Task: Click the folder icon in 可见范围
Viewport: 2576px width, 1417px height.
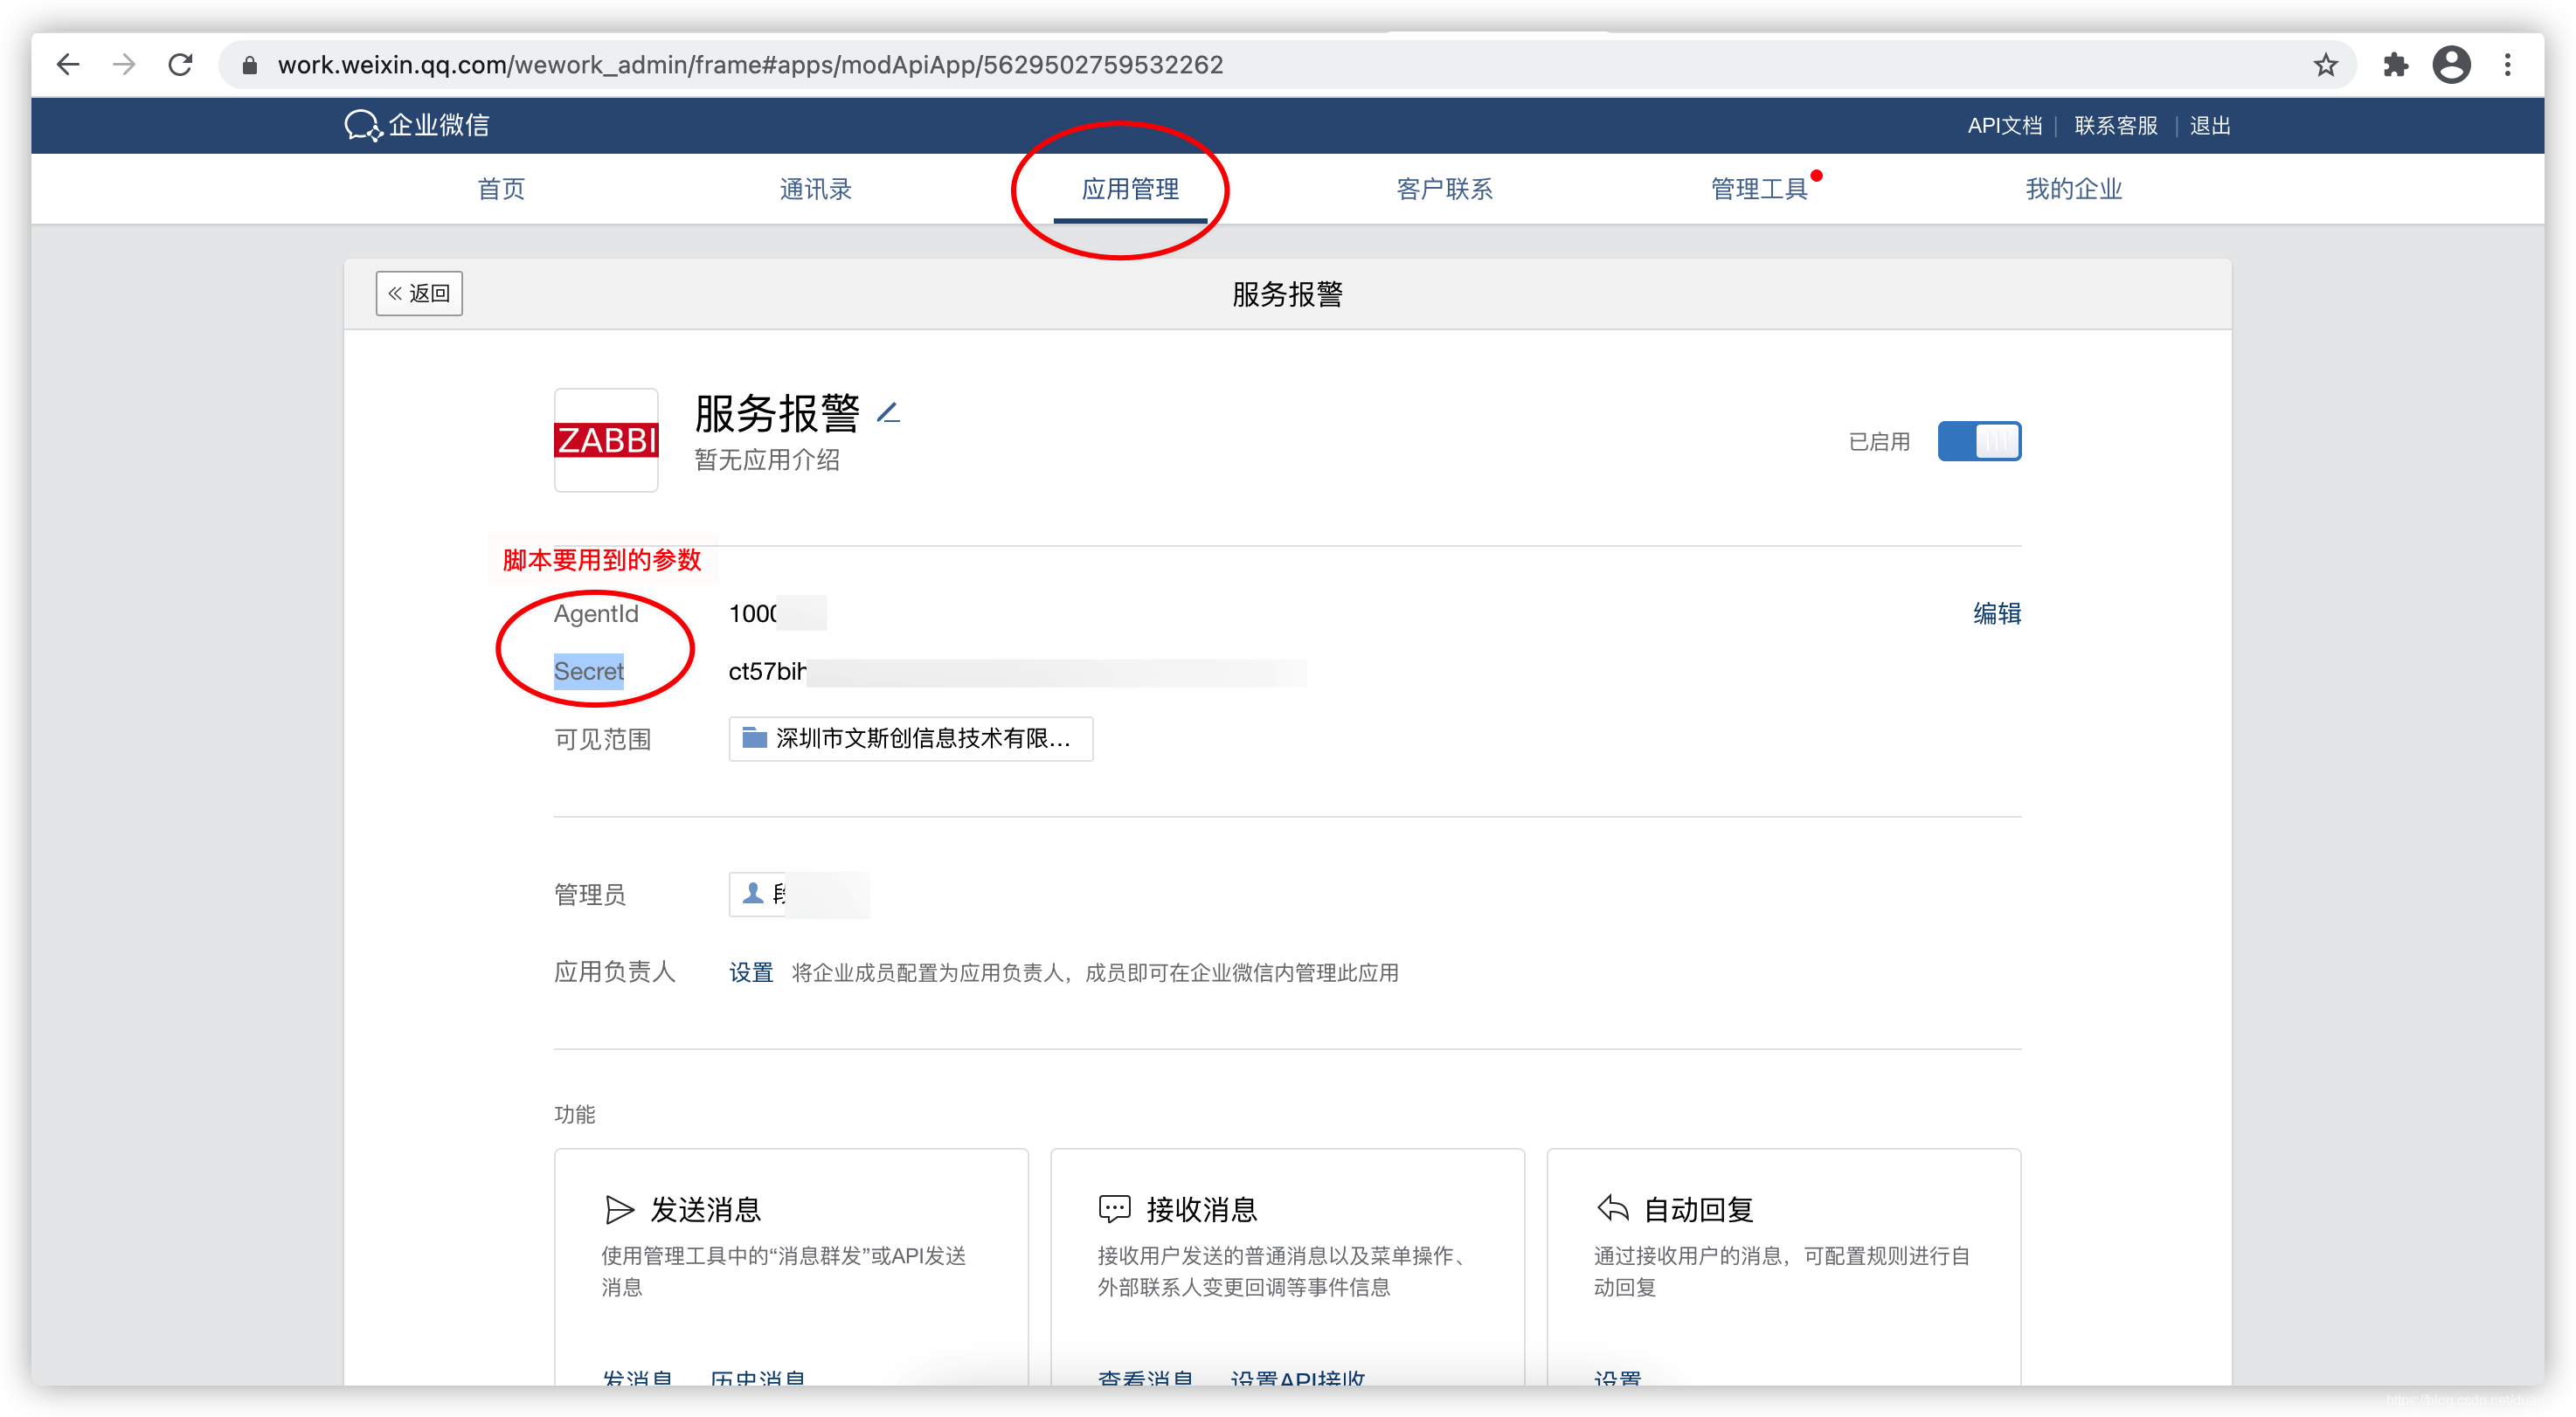Action: pyautogui.click(x=755, y=738)
